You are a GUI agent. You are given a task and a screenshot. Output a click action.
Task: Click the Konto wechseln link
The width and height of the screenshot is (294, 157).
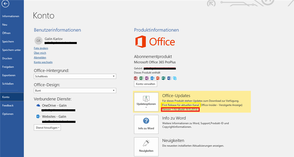click(43, 62)
